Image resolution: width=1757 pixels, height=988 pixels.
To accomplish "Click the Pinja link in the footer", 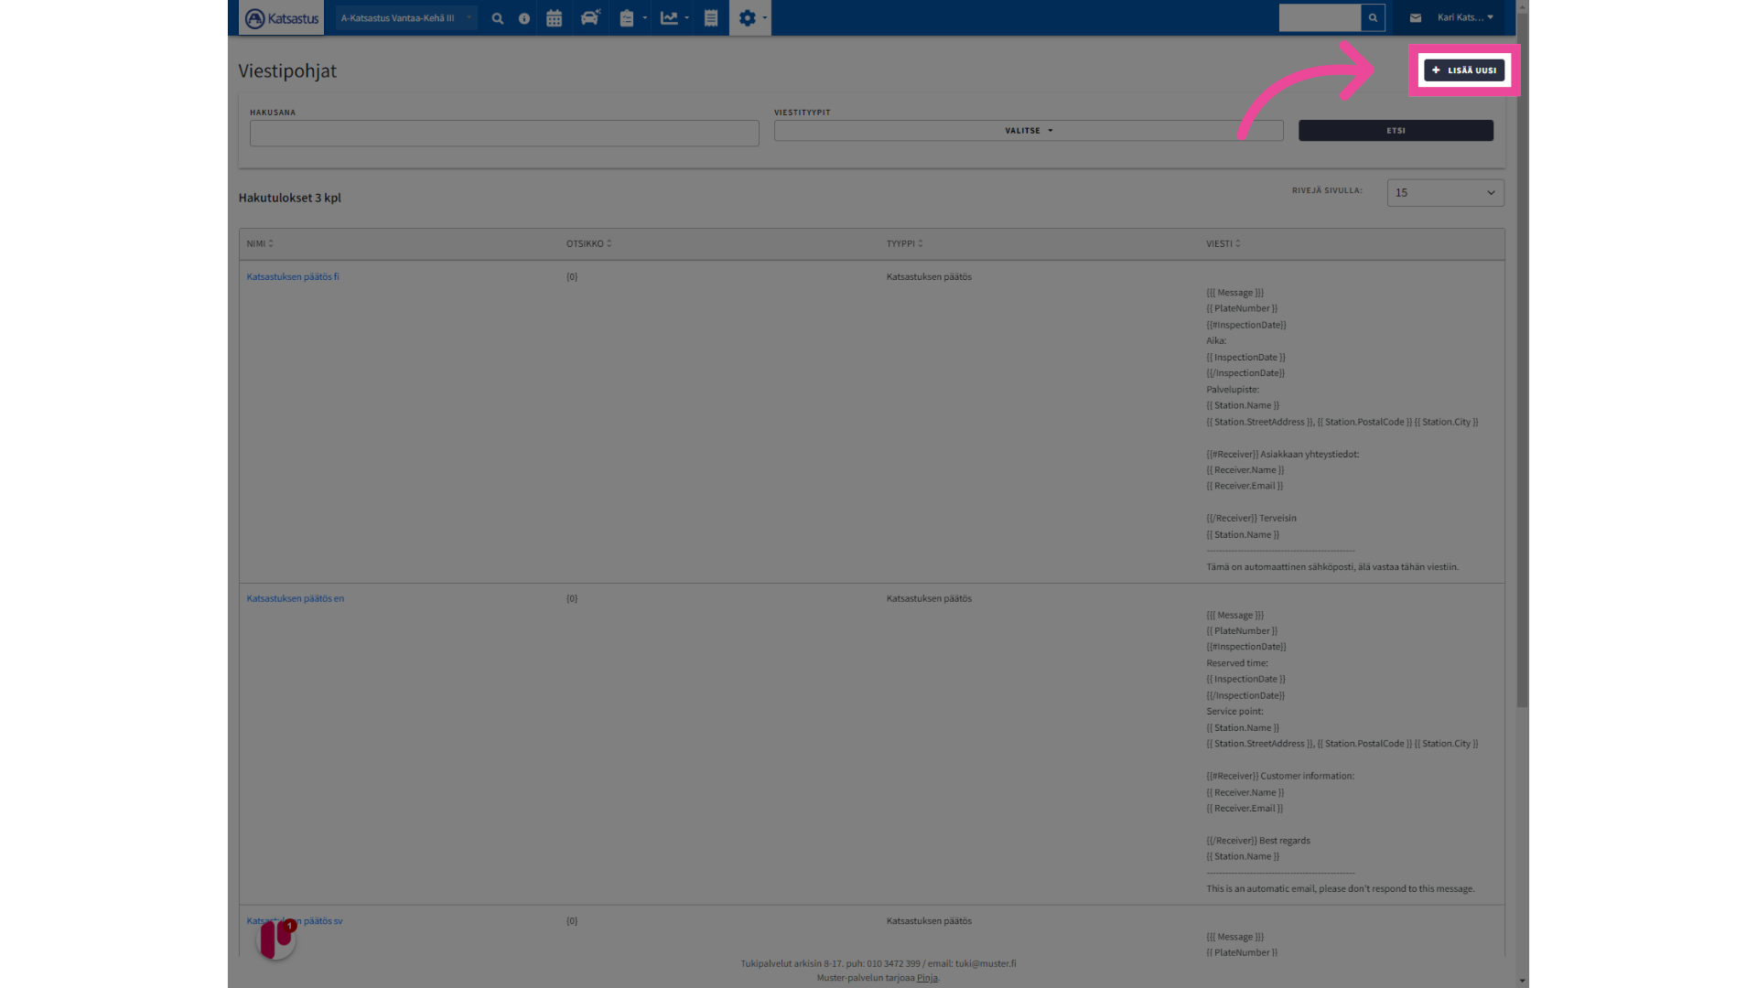I will click(x=927, y=978).
